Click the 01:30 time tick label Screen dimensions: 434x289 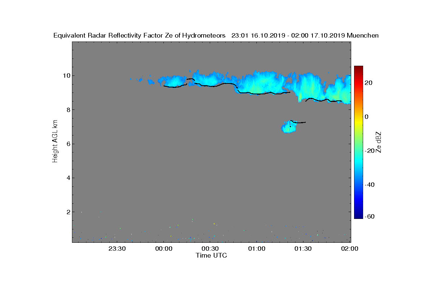(x=303, y=249)
